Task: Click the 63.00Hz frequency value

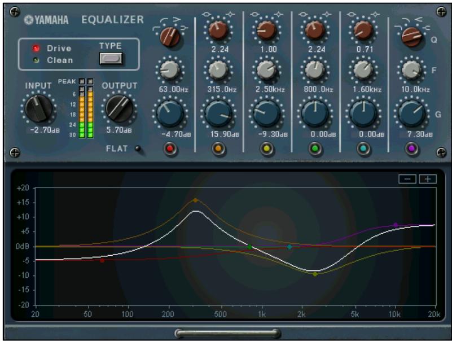Action: pyautogui.click(x=173, y=89)
